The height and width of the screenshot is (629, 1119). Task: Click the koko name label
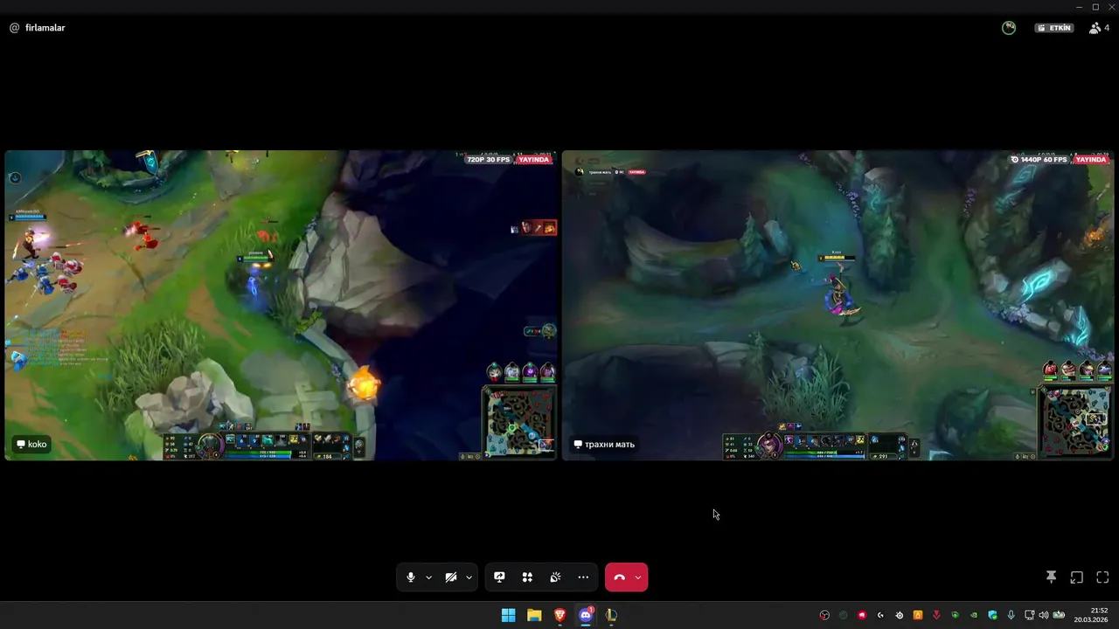31,444
